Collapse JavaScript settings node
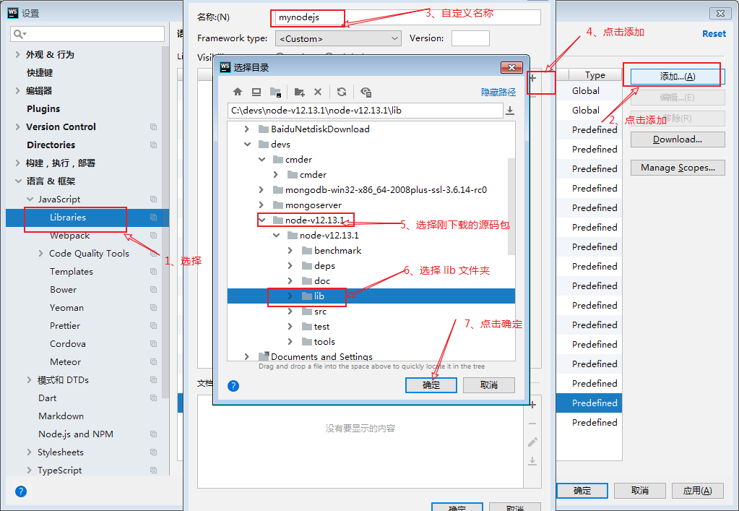Image resolution: width=739 pixels, height=511 pixels. point(30,199)
